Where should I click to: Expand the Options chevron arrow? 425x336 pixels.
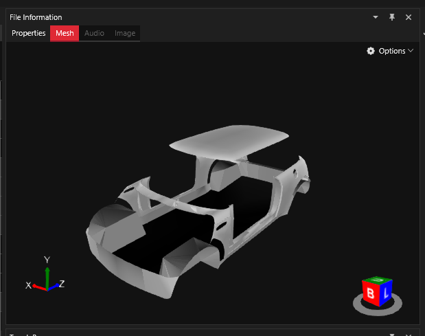pos(411,51)
